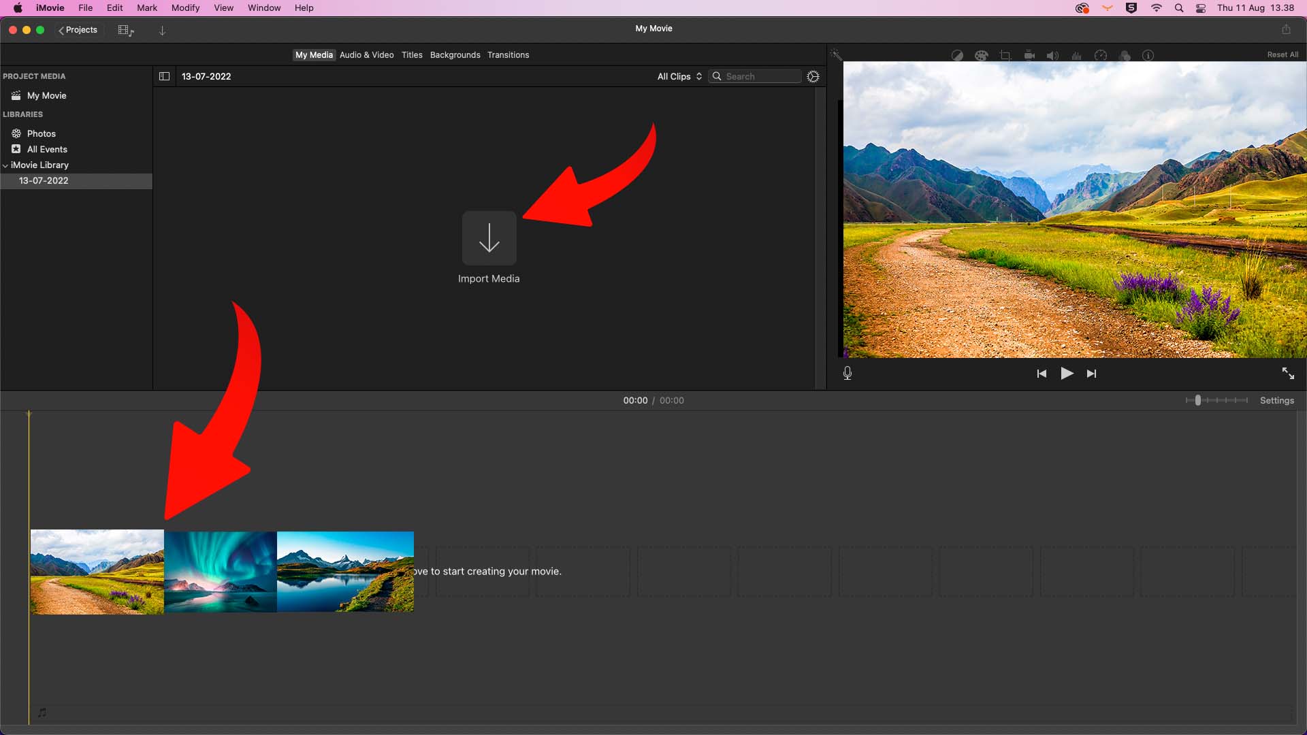Click the Import Media button
Image resolution: width=1307 pixels, height=735 pixels.
(x=489, y=238)
